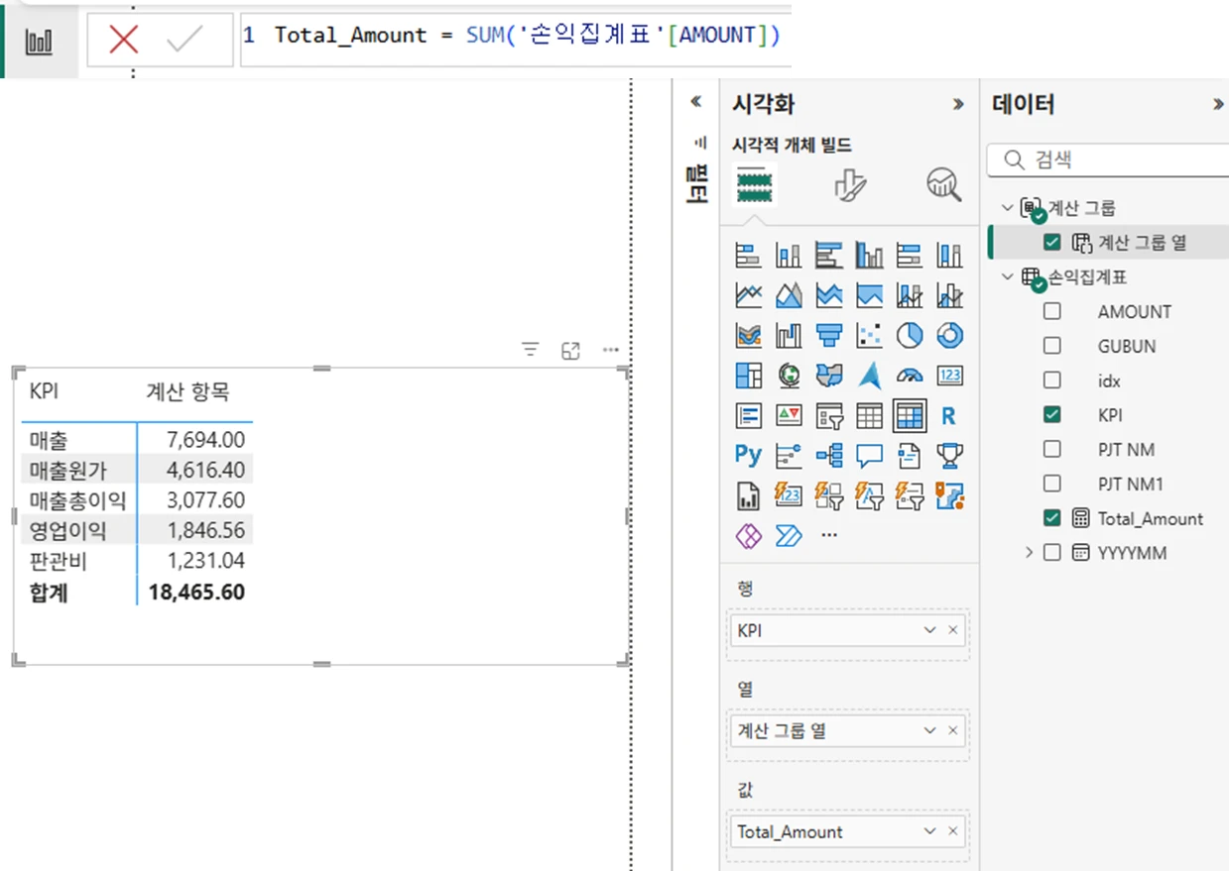The width and height of the screenshot is (1229, 871).
Task: Check the AMOUNT field checkbox
Action: [1052, 311]
